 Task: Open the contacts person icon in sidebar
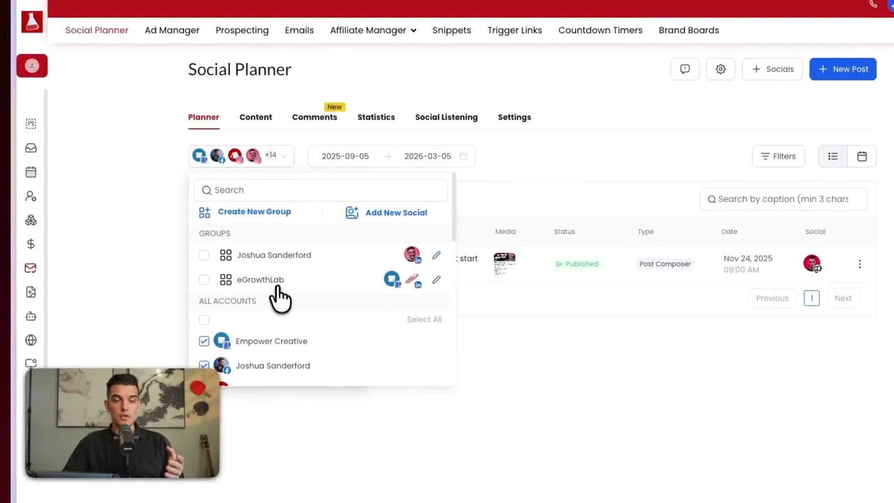point(31,196)
